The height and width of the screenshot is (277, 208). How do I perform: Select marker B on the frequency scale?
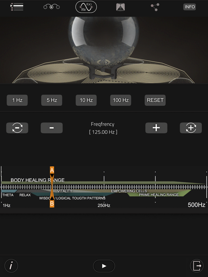point(52,203)
